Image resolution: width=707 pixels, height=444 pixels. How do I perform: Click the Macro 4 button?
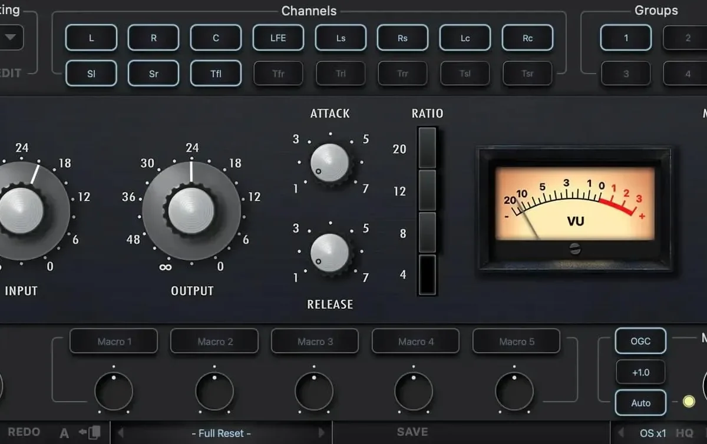415,341
